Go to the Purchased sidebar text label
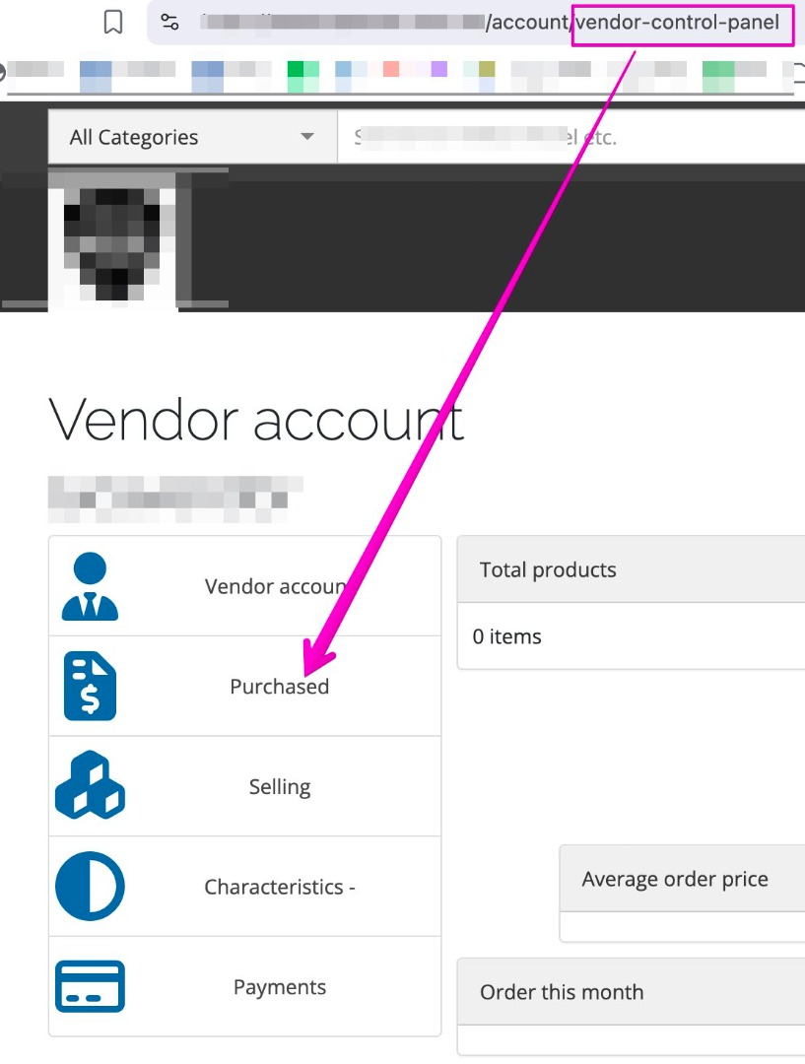805x1064 pixels. 279,687
